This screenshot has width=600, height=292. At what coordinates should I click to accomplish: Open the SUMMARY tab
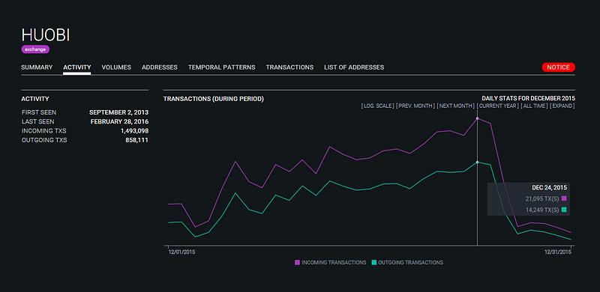pyautogui.click(x=37, y=67)
